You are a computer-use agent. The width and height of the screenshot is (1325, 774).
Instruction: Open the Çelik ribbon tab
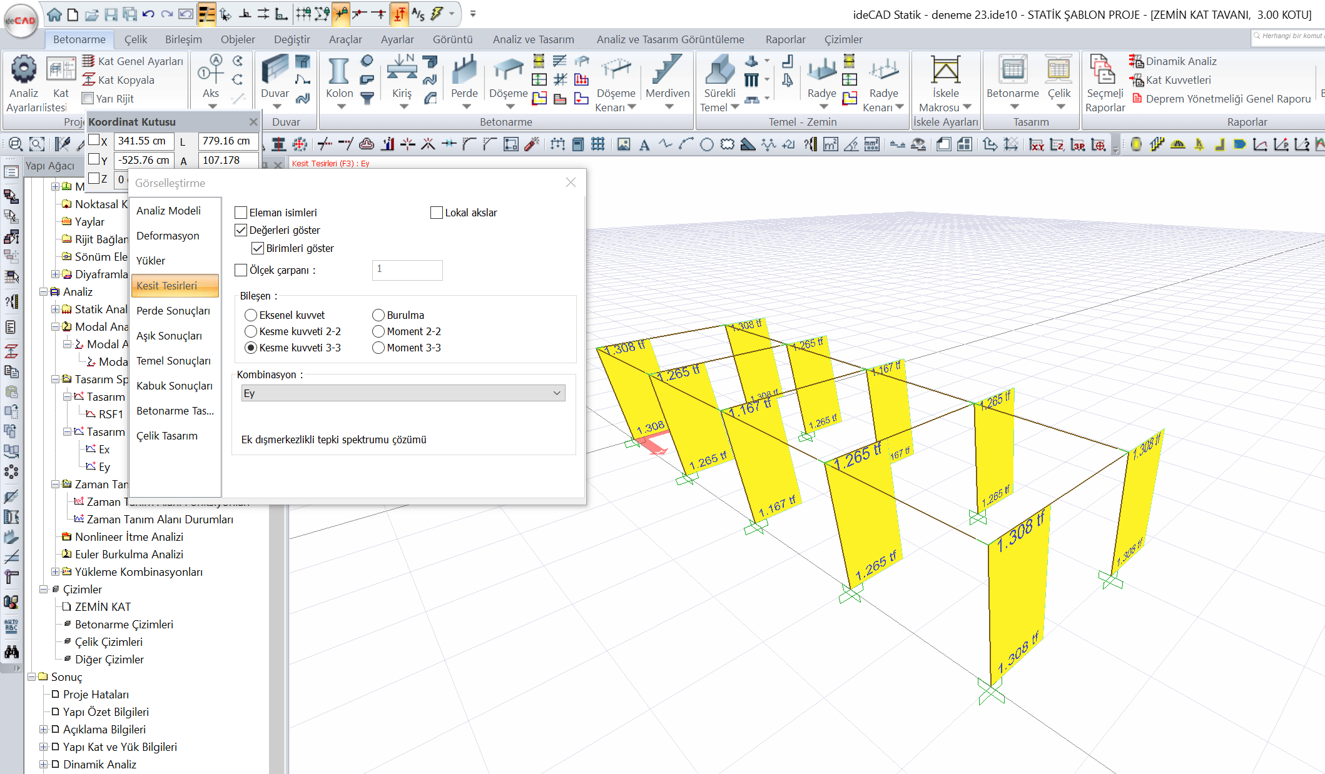[135, 39]
